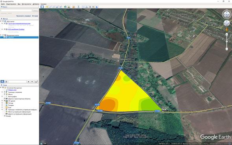Open historical imagery clock icon
The height and width of the screenshot is (145, 232).
pos(65,7)
